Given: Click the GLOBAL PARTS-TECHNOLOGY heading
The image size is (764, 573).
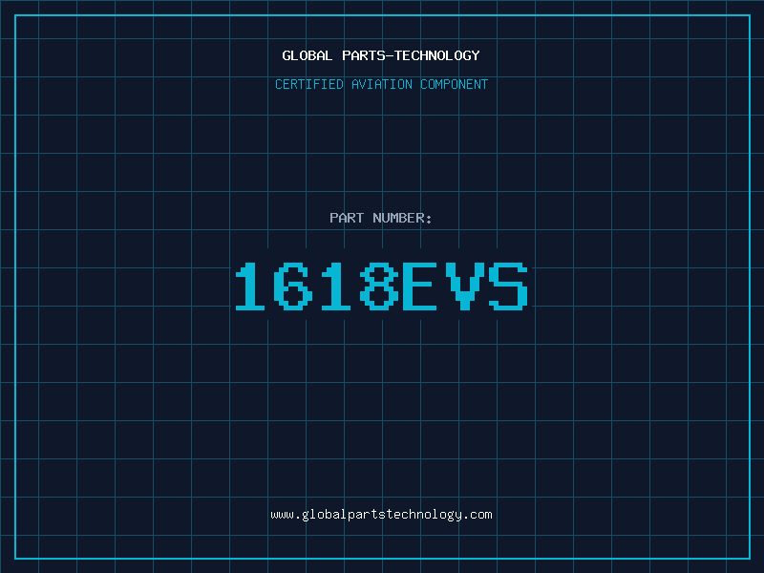Looking at the screenshot, I should click(381, 55).
